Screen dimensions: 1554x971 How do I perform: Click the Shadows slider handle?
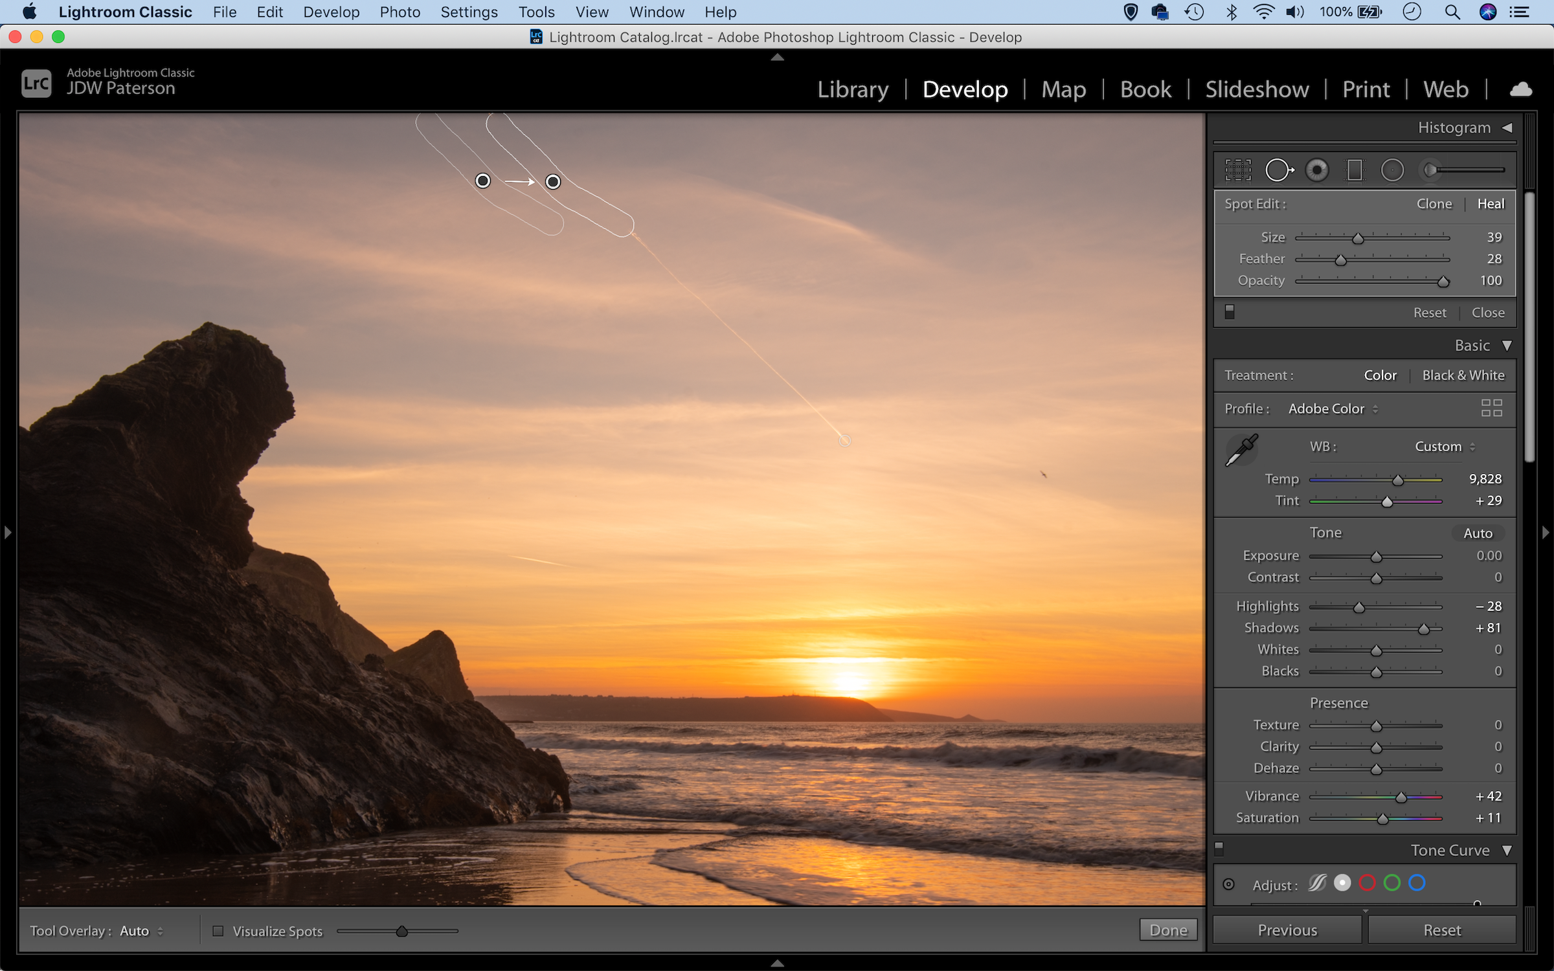tap(1424, 629)
